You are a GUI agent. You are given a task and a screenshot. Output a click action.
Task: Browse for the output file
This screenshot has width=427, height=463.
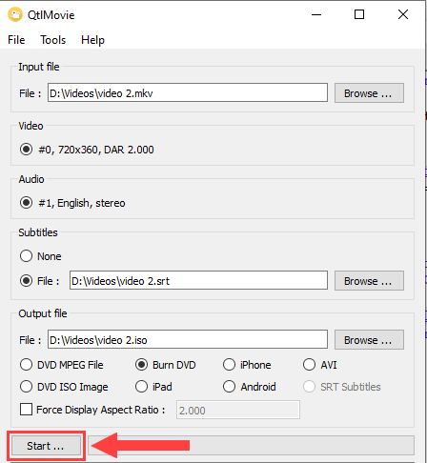coord(369,340)
